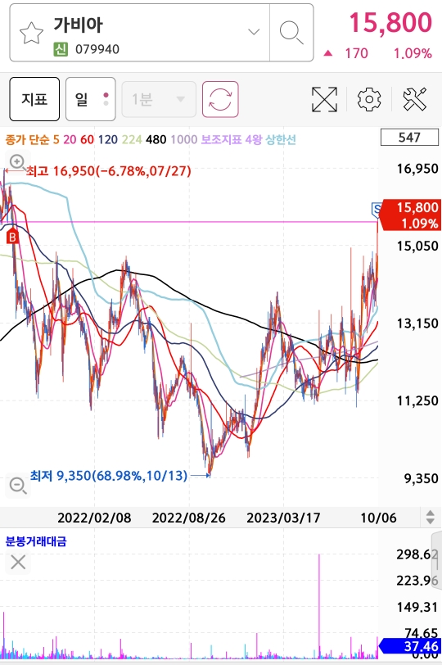Select the 60-day moving average label
The image size is (442, 665).
87,139
